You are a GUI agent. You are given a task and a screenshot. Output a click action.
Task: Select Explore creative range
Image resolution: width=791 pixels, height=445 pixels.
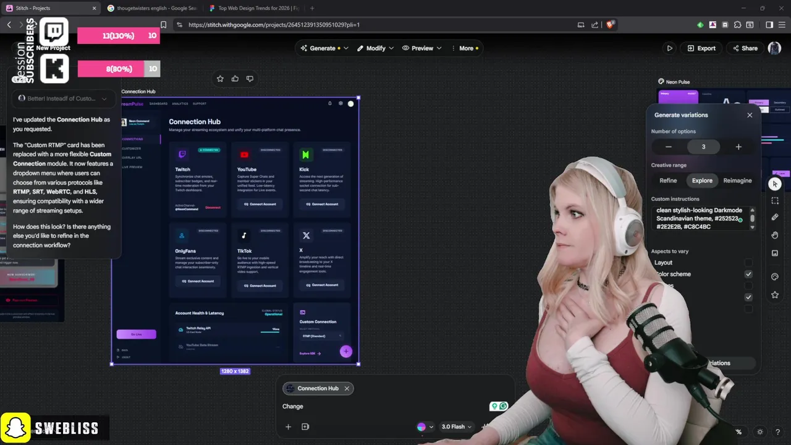coord(702,180)
